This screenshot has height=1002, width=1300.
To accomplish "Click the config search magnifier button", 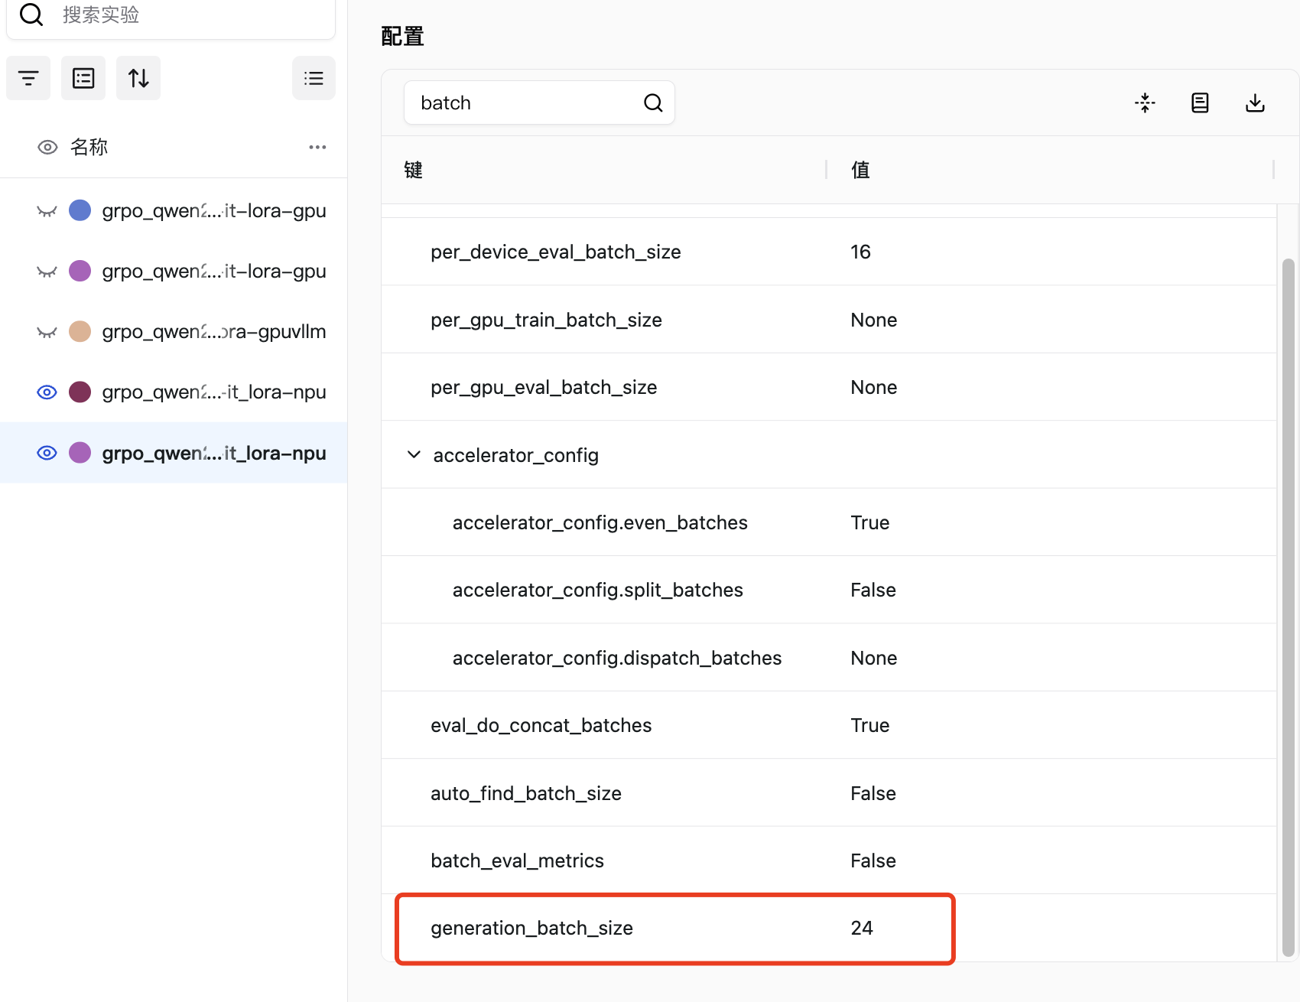I will coord(653,102).
